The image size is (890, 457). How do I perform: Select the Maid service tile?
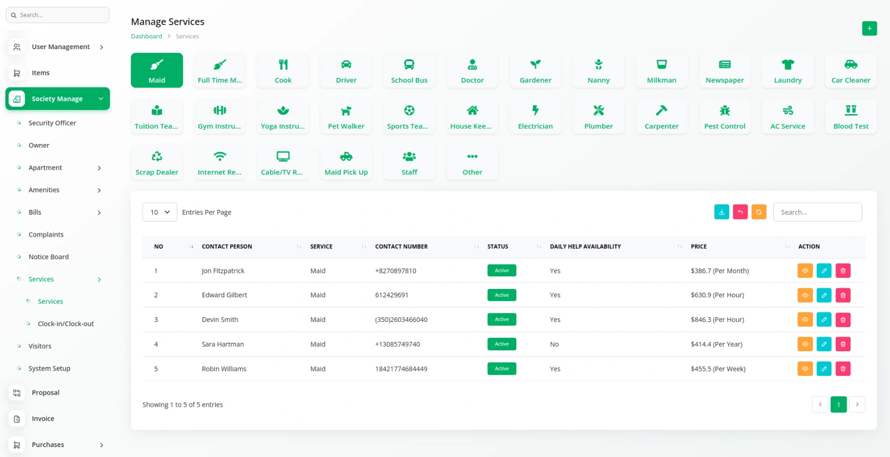157,70
